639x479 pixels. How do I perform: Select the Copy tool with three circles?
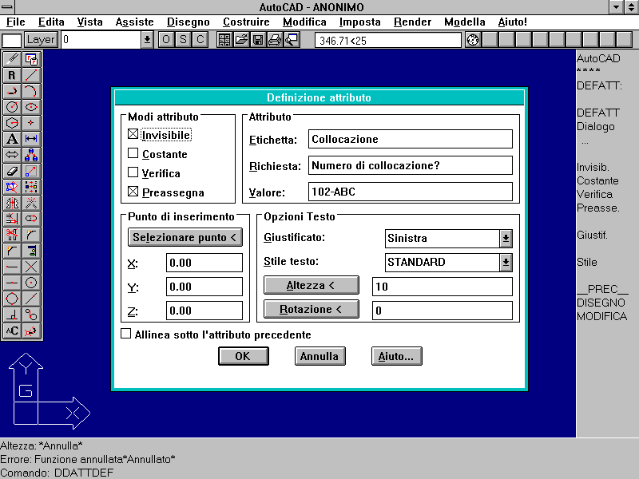click(x=31, y=155)
